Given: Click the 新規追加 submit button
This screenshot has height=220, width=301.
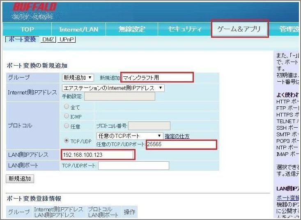Looking at the screenshot, I should [x=20, y=179].
